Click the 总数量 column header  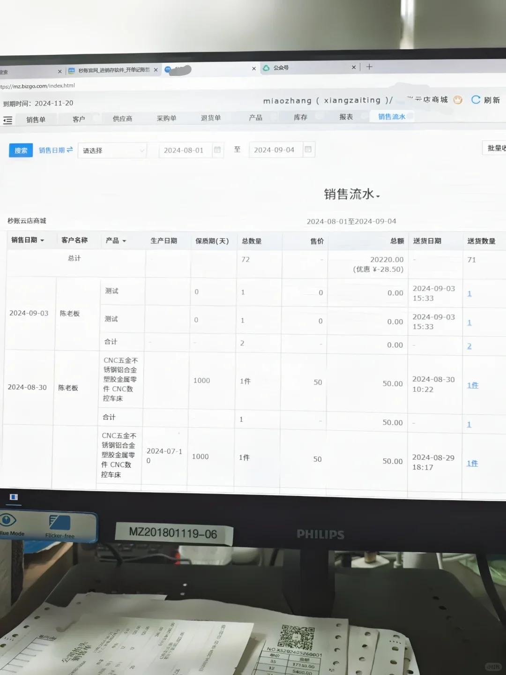pyautogui.click(x=252, y=241)
